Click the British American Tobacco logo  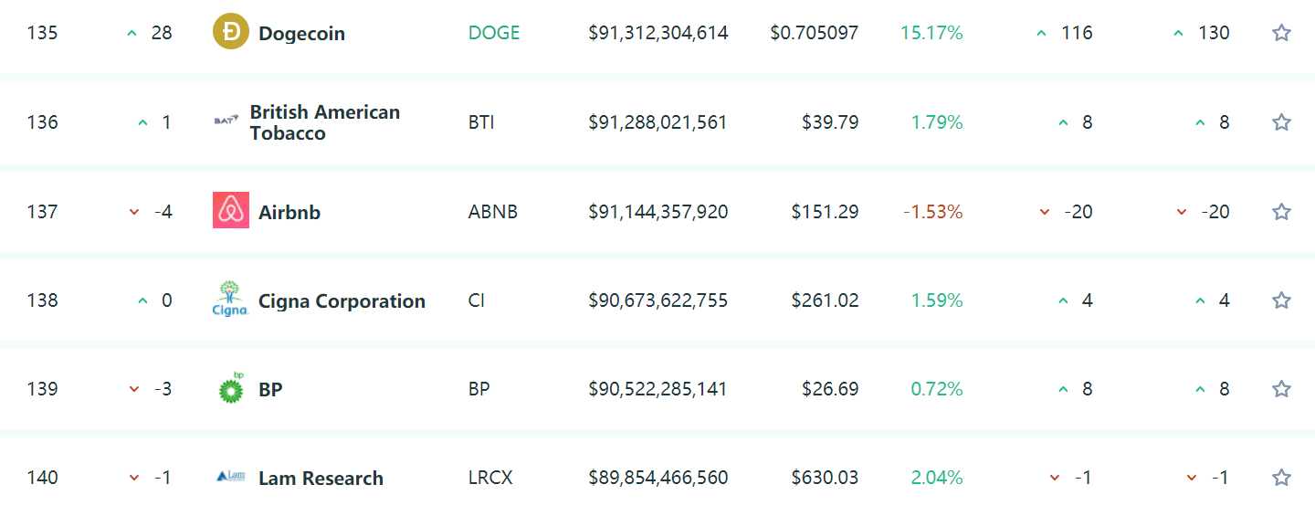coord(226,121)
